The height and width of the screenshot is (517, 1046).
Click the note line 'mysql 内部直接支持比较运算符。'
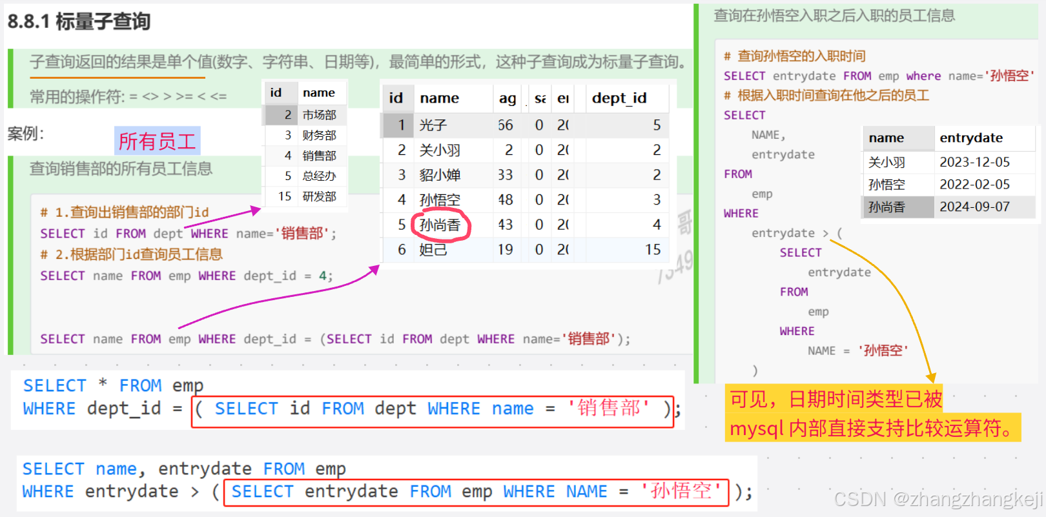[872, 428]
